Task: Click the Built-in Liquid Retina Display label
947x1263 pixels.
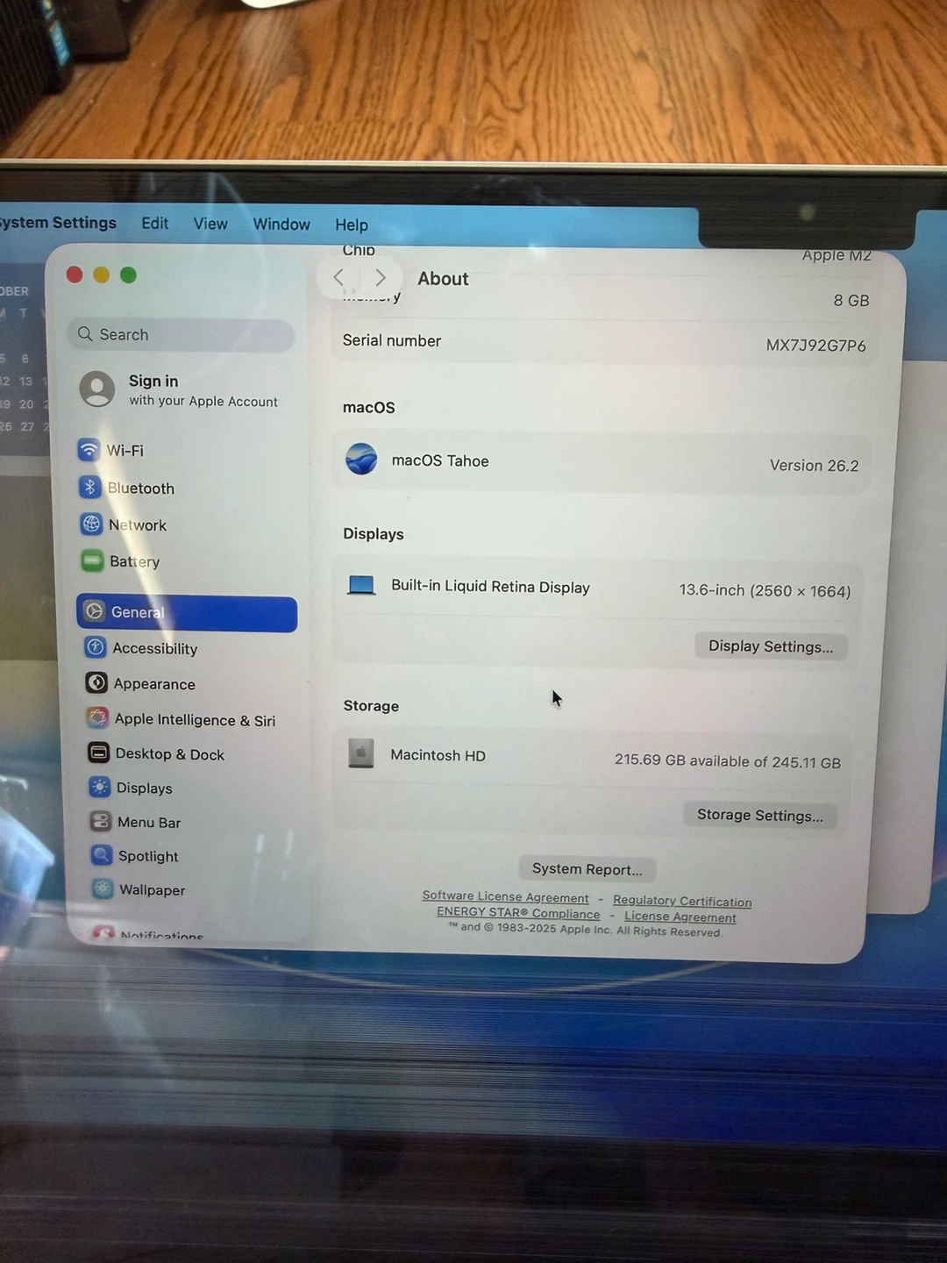Action: [x=490, y=586]
